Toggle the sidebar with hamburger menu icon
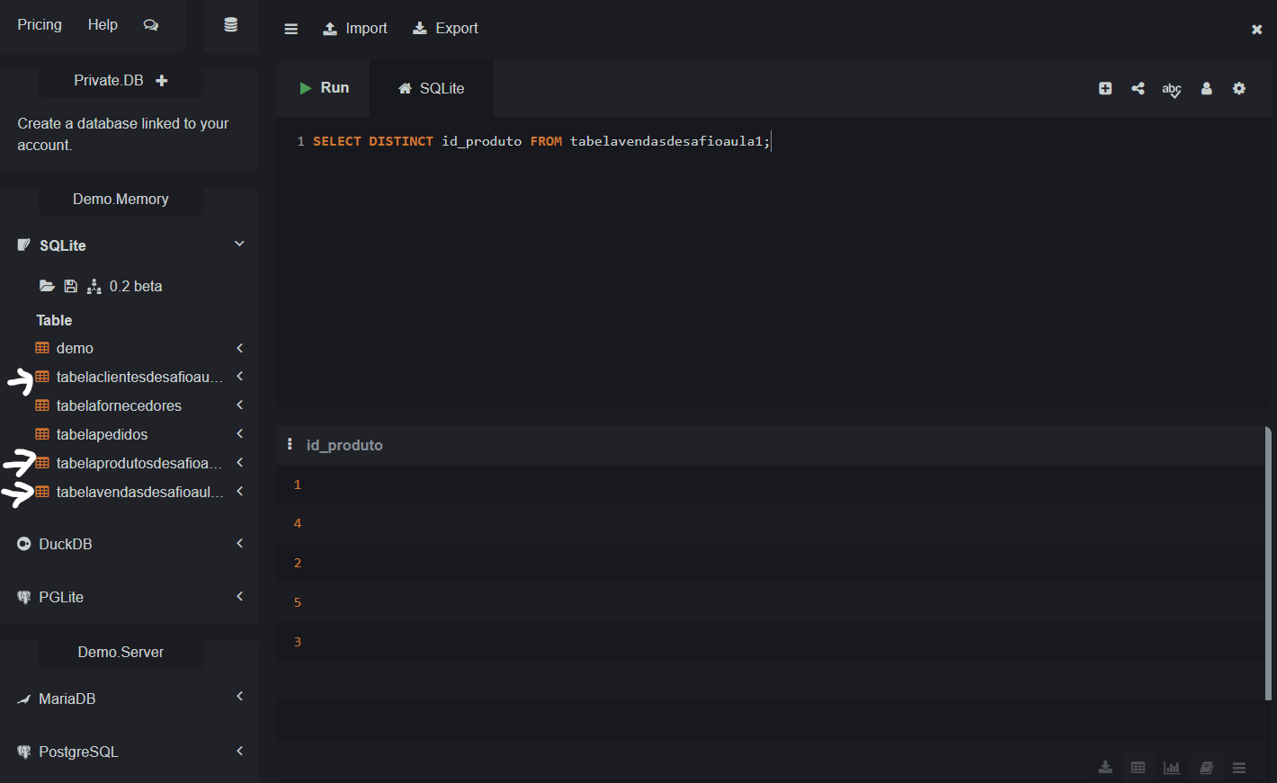Viewport: 1277px width, 783px height. click(x=290, y=29)
